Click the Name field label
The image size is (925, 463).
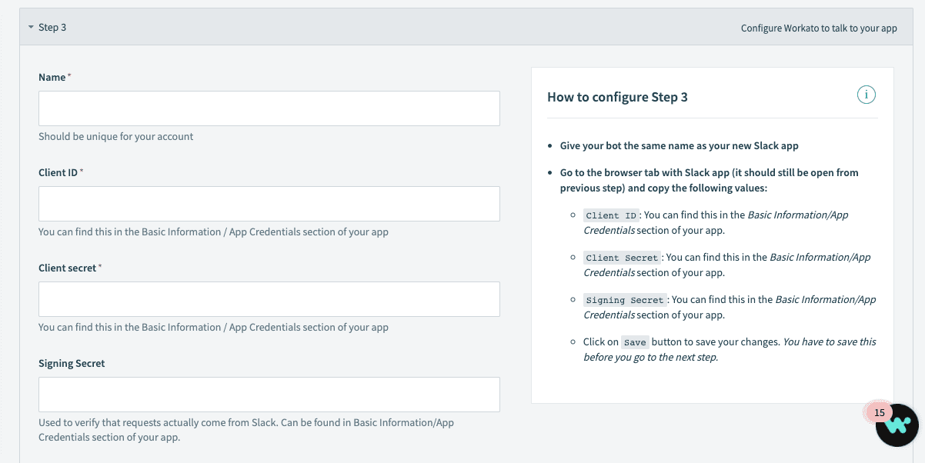tap(52, 77)
